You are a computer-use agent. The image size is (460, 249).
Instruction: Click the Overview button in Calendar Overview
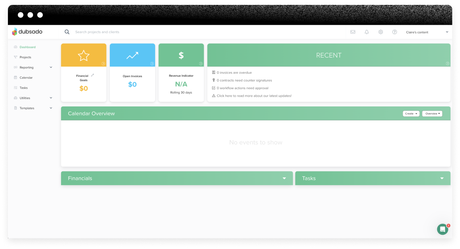[432, 113]
